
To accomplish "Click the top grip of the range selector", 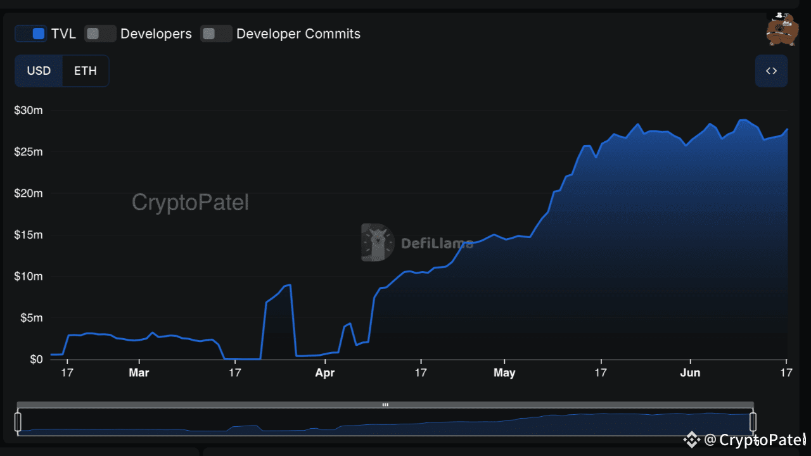I will pos(385,405).
